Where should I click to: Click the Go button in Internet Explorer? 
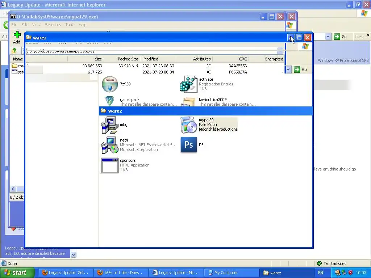[341, 37]
